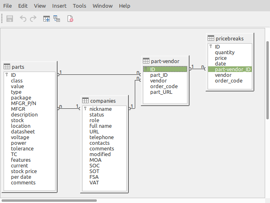
Task: Click the Save icon in toolbar
Action: [x=10, y=19]
